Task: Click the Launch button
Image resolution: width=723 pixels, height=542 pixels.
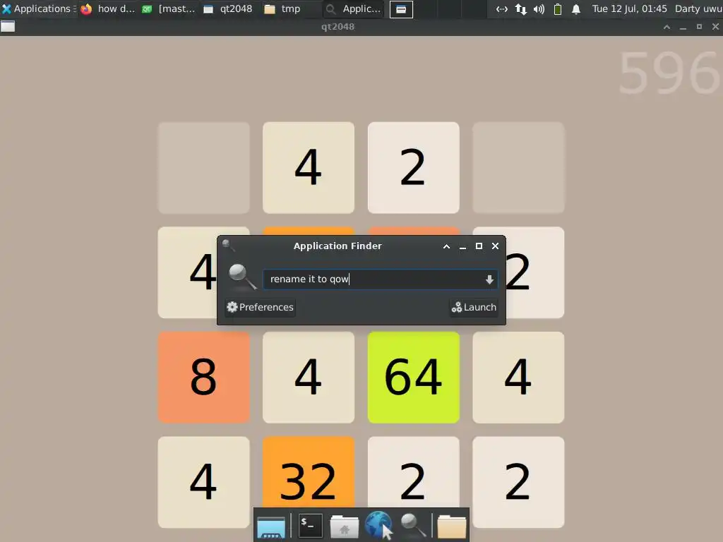Action: [474, 307]
